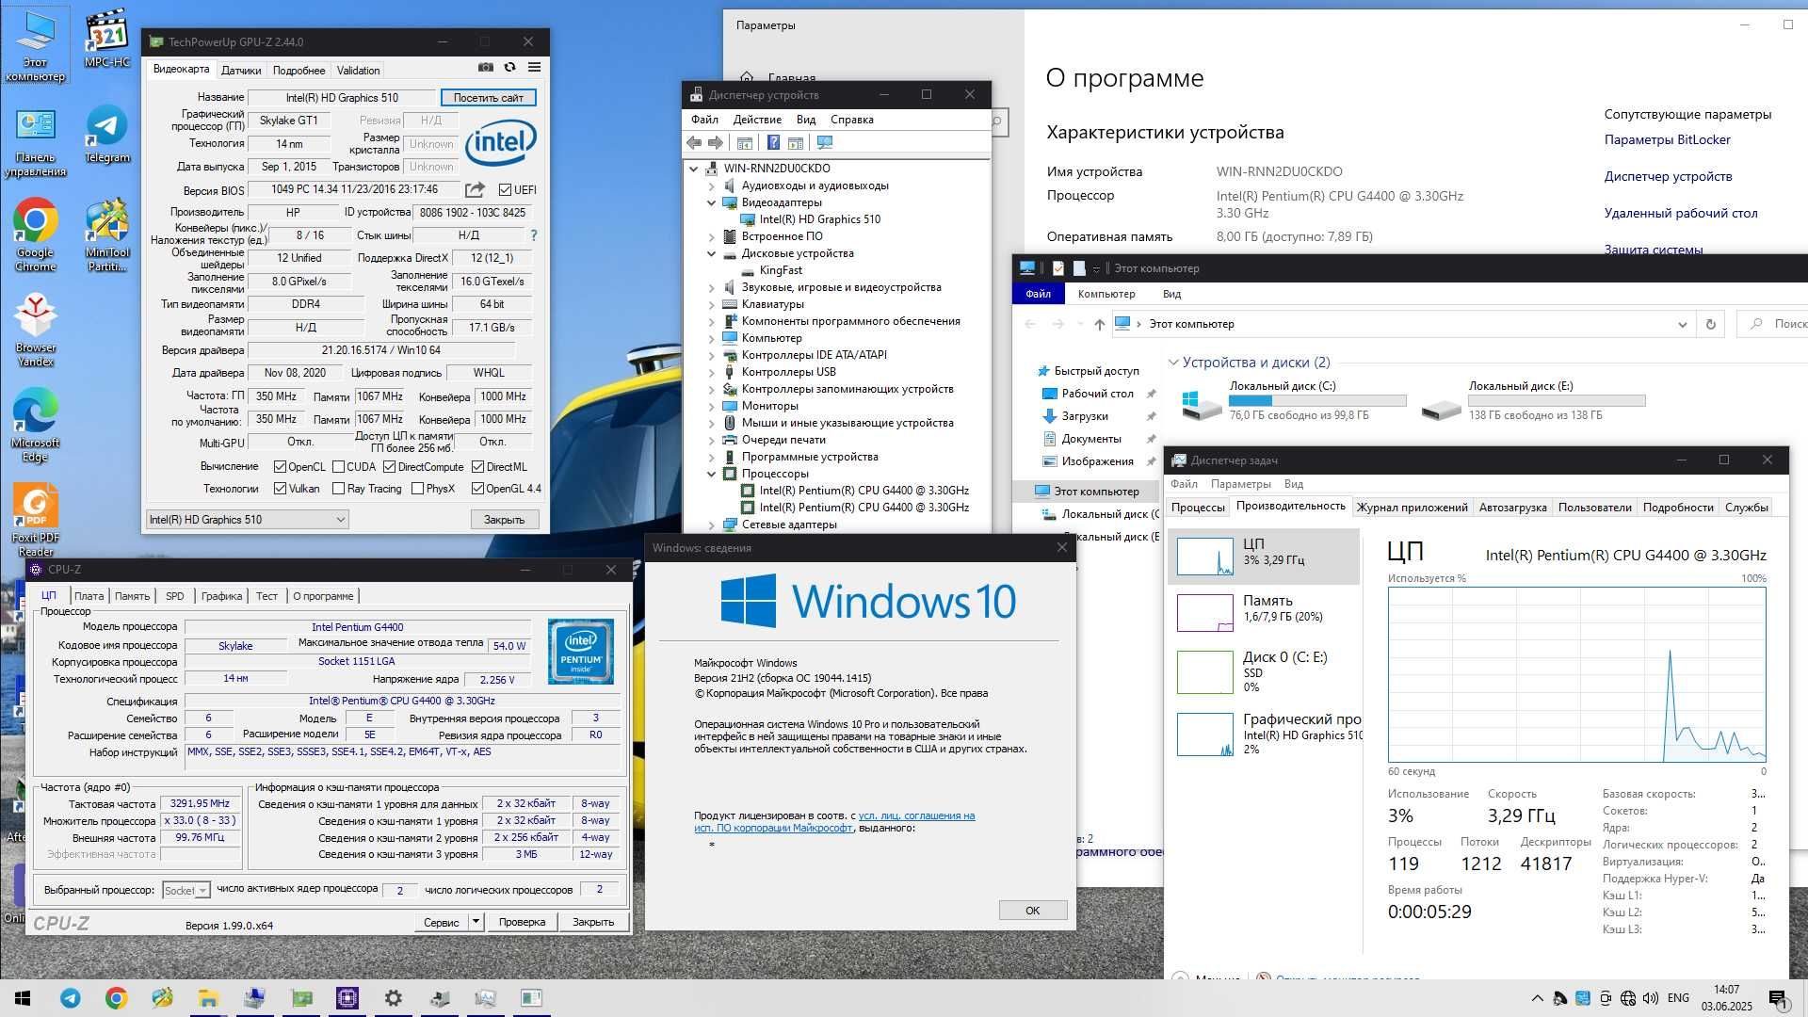Toggle the CUDA checkbox in GPU-Z
1808x1017 pixels.
(338, 467)
